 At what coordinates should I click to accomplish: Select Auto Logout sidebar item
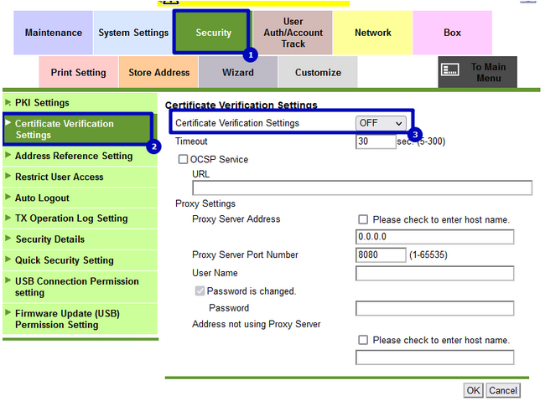pyautogui.click(x=42, y=198)
